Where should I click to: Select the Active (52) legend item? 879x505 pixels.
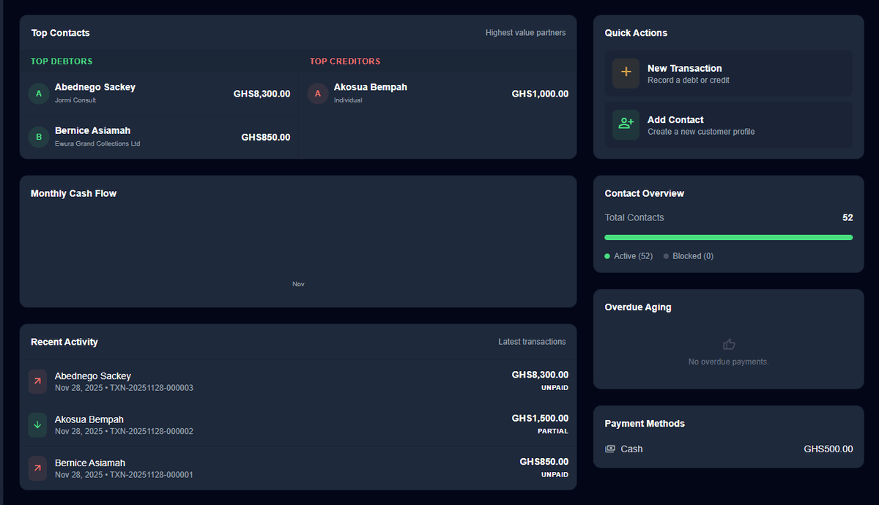coord(628,256)
